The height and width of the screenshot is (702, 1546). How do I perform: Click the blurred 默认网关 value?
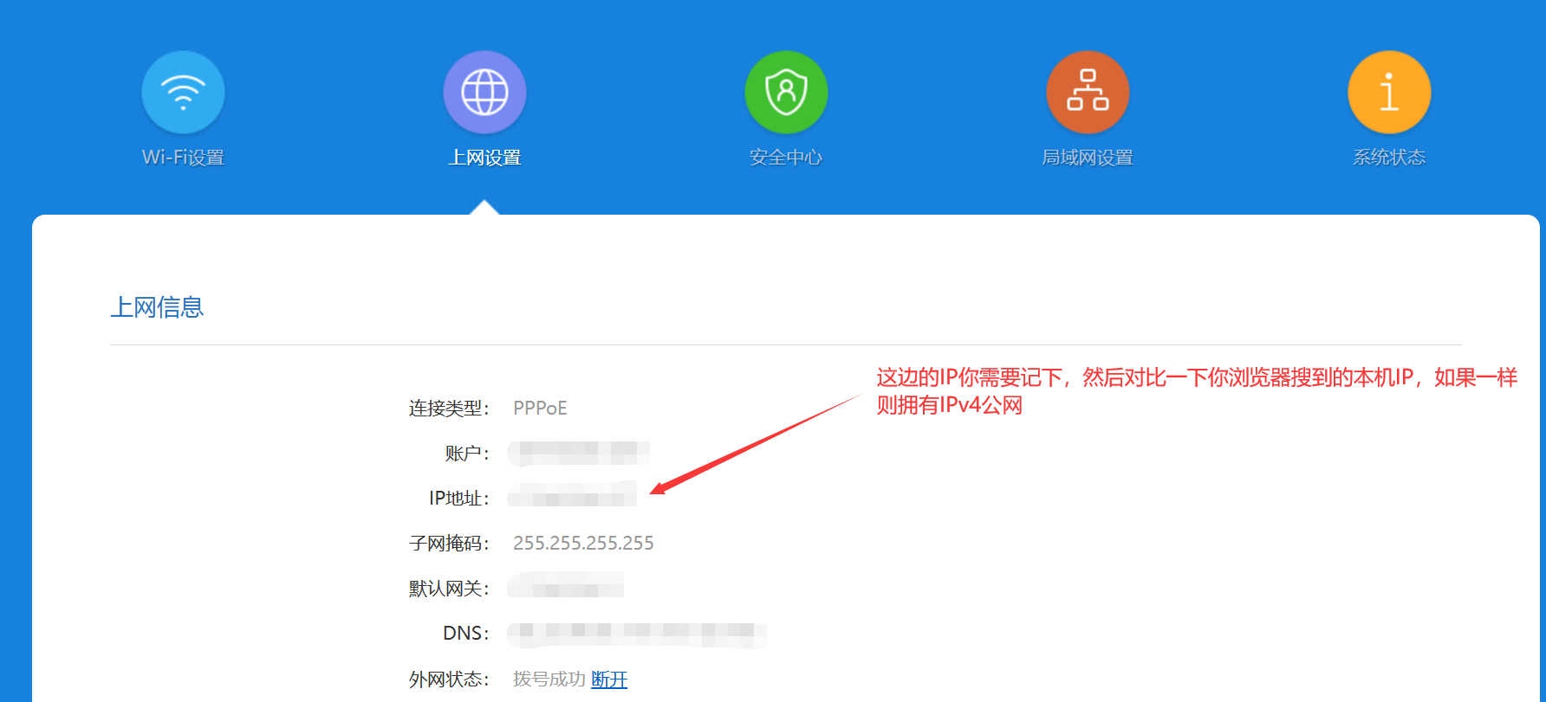click(x=565, y=587)
